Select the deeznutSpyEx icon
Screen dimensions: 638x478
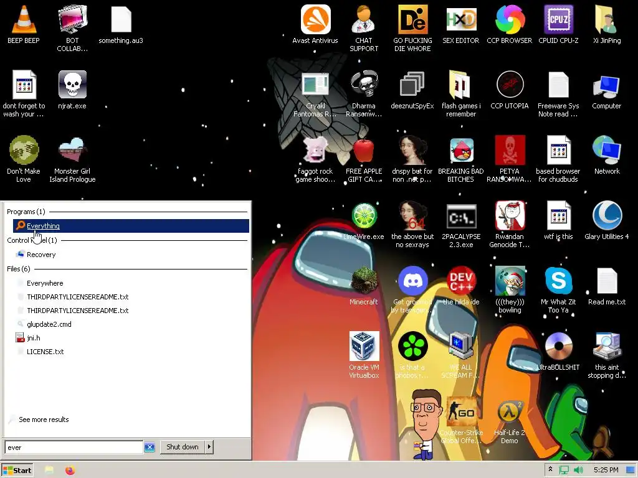coord(412,90)
